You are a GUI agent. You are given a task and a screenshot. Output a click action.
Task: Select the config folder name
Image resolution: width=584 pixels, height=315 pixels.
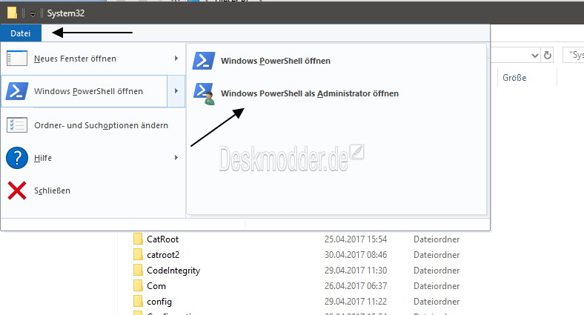tap(159, 302)
